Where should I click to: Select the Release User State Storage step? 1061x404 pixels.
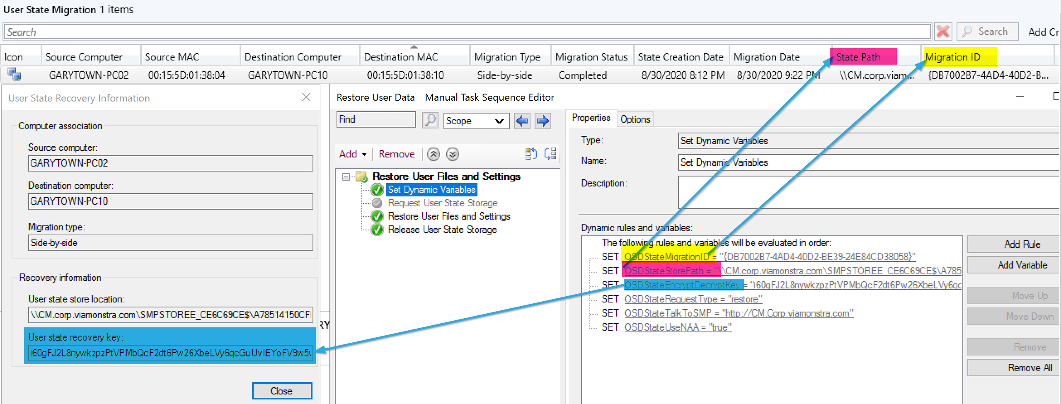pyautogui.click(x=442, y=230)
